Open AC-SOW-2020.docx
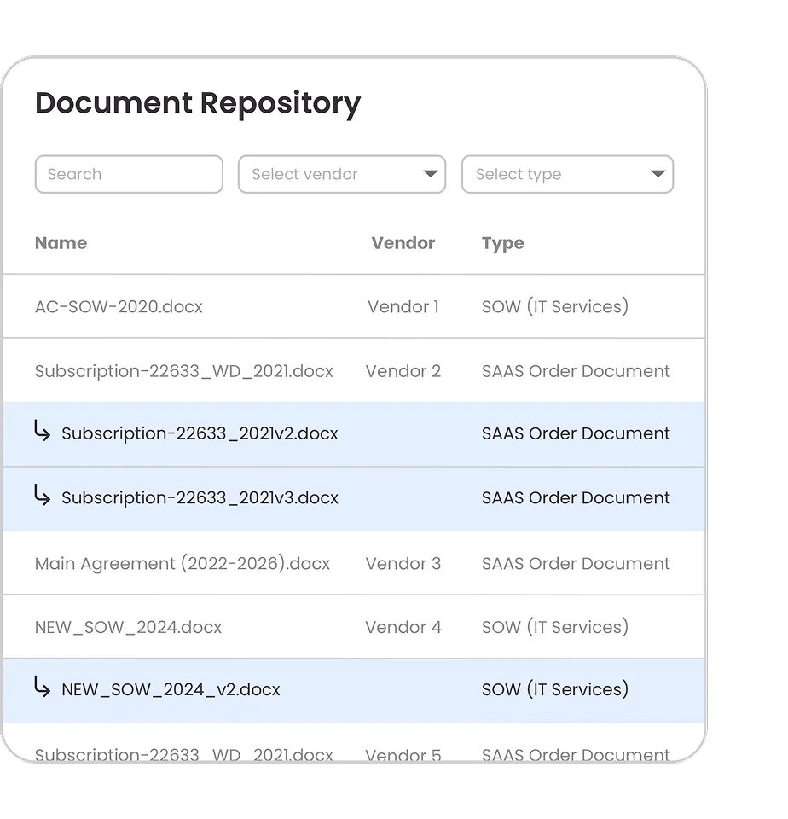This screenshot has height=819, width=788. click(x=119, y=306)
